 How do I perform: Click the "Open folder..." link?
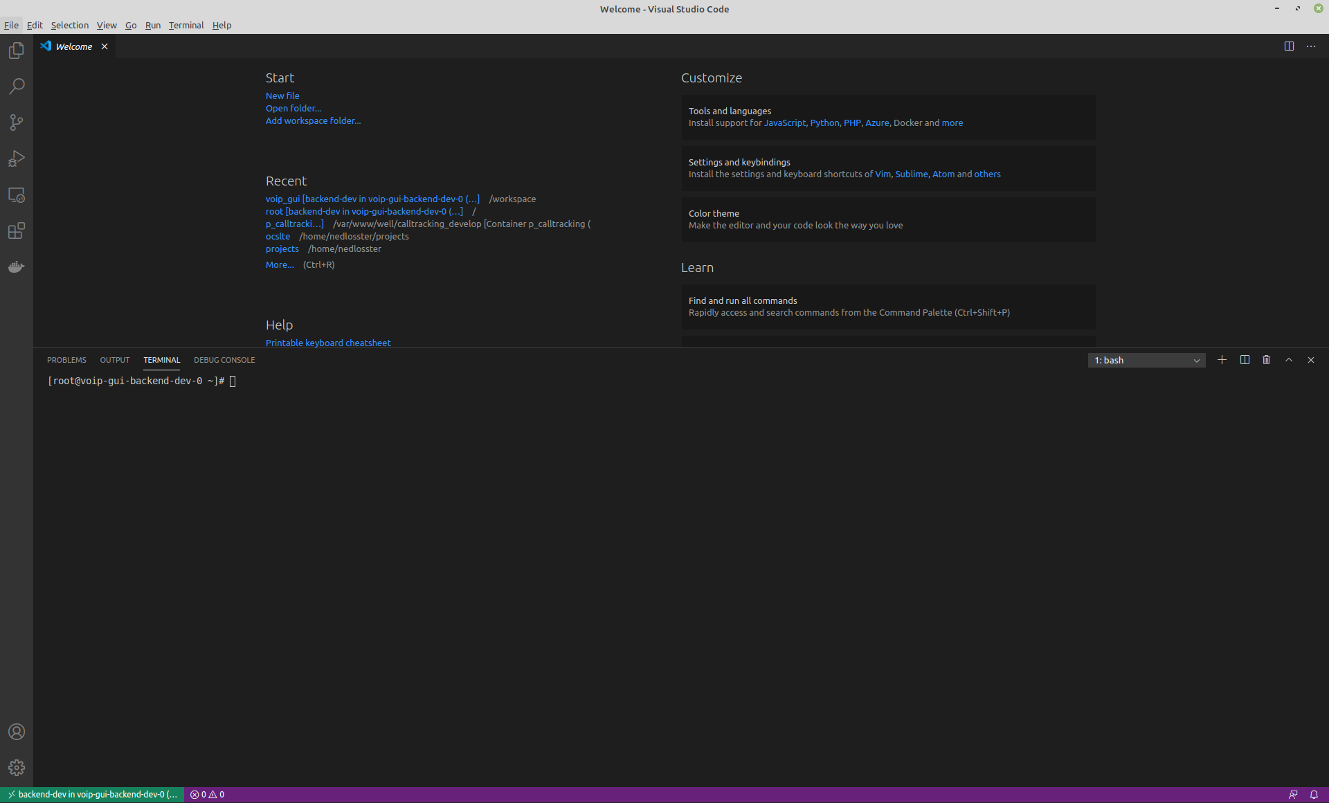pos(293,108)
